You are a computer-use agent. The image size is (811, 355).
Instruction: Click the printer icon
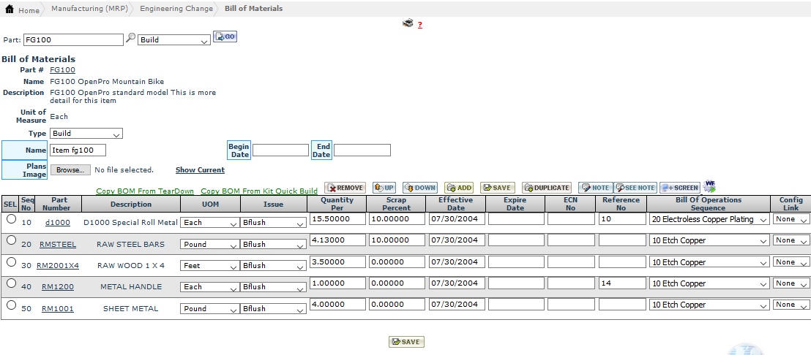(x=408, y=23)
